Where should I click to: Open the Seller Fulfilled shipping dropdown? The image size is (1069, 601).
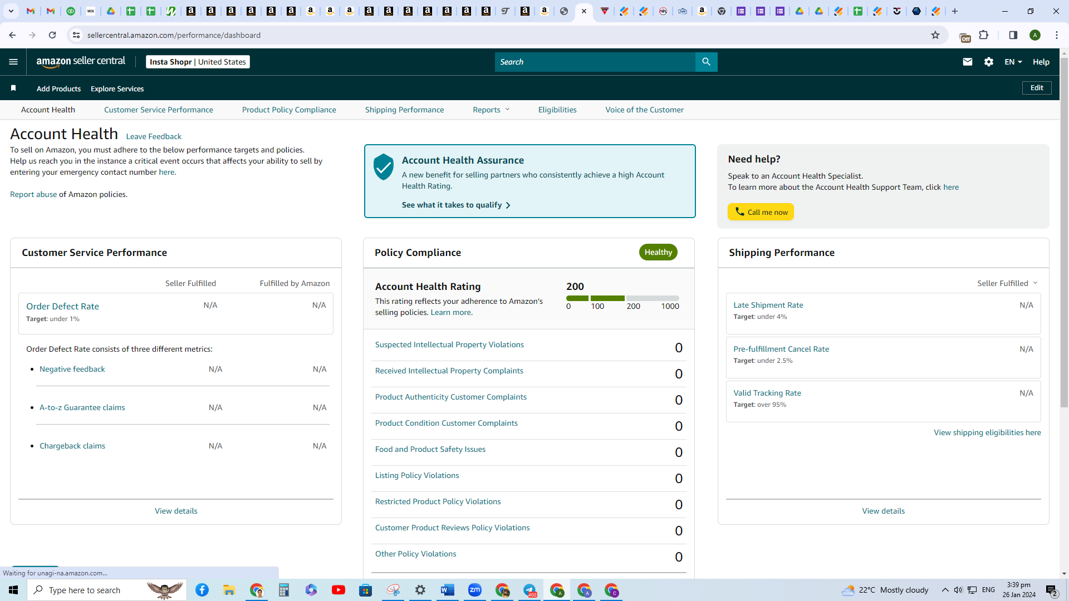pyautogui.click(x=1007, y=283)
